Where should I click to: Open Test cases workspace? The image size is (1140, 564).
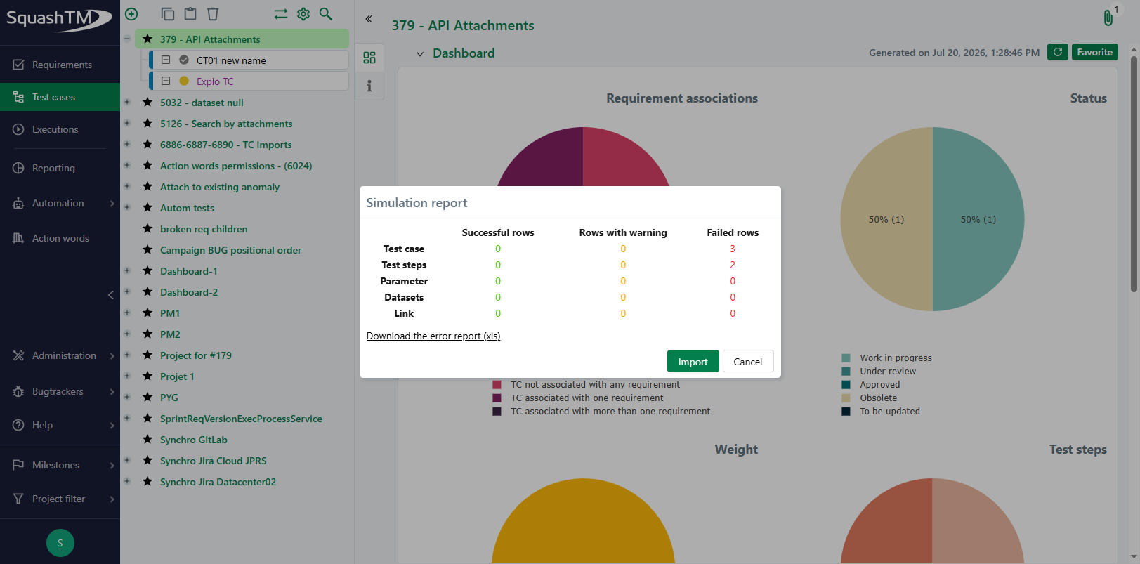(60, 97)
